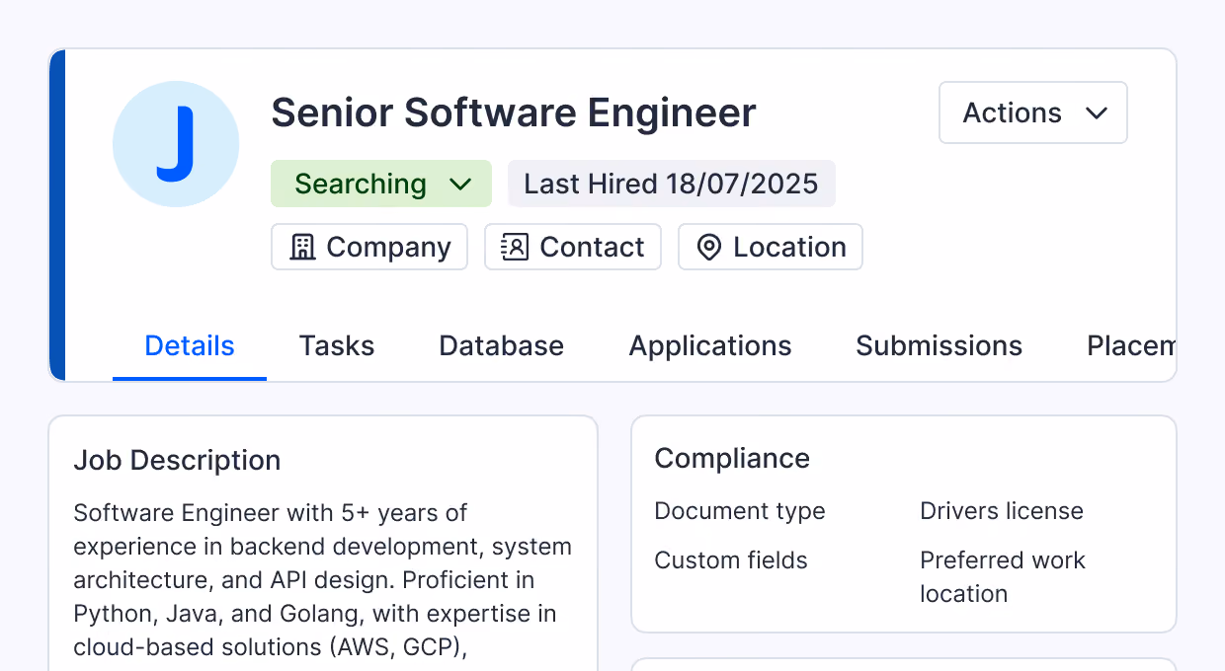This screenshot has height=671, width=1225.
Task: Select the Database tab
Action: [502, 345]
